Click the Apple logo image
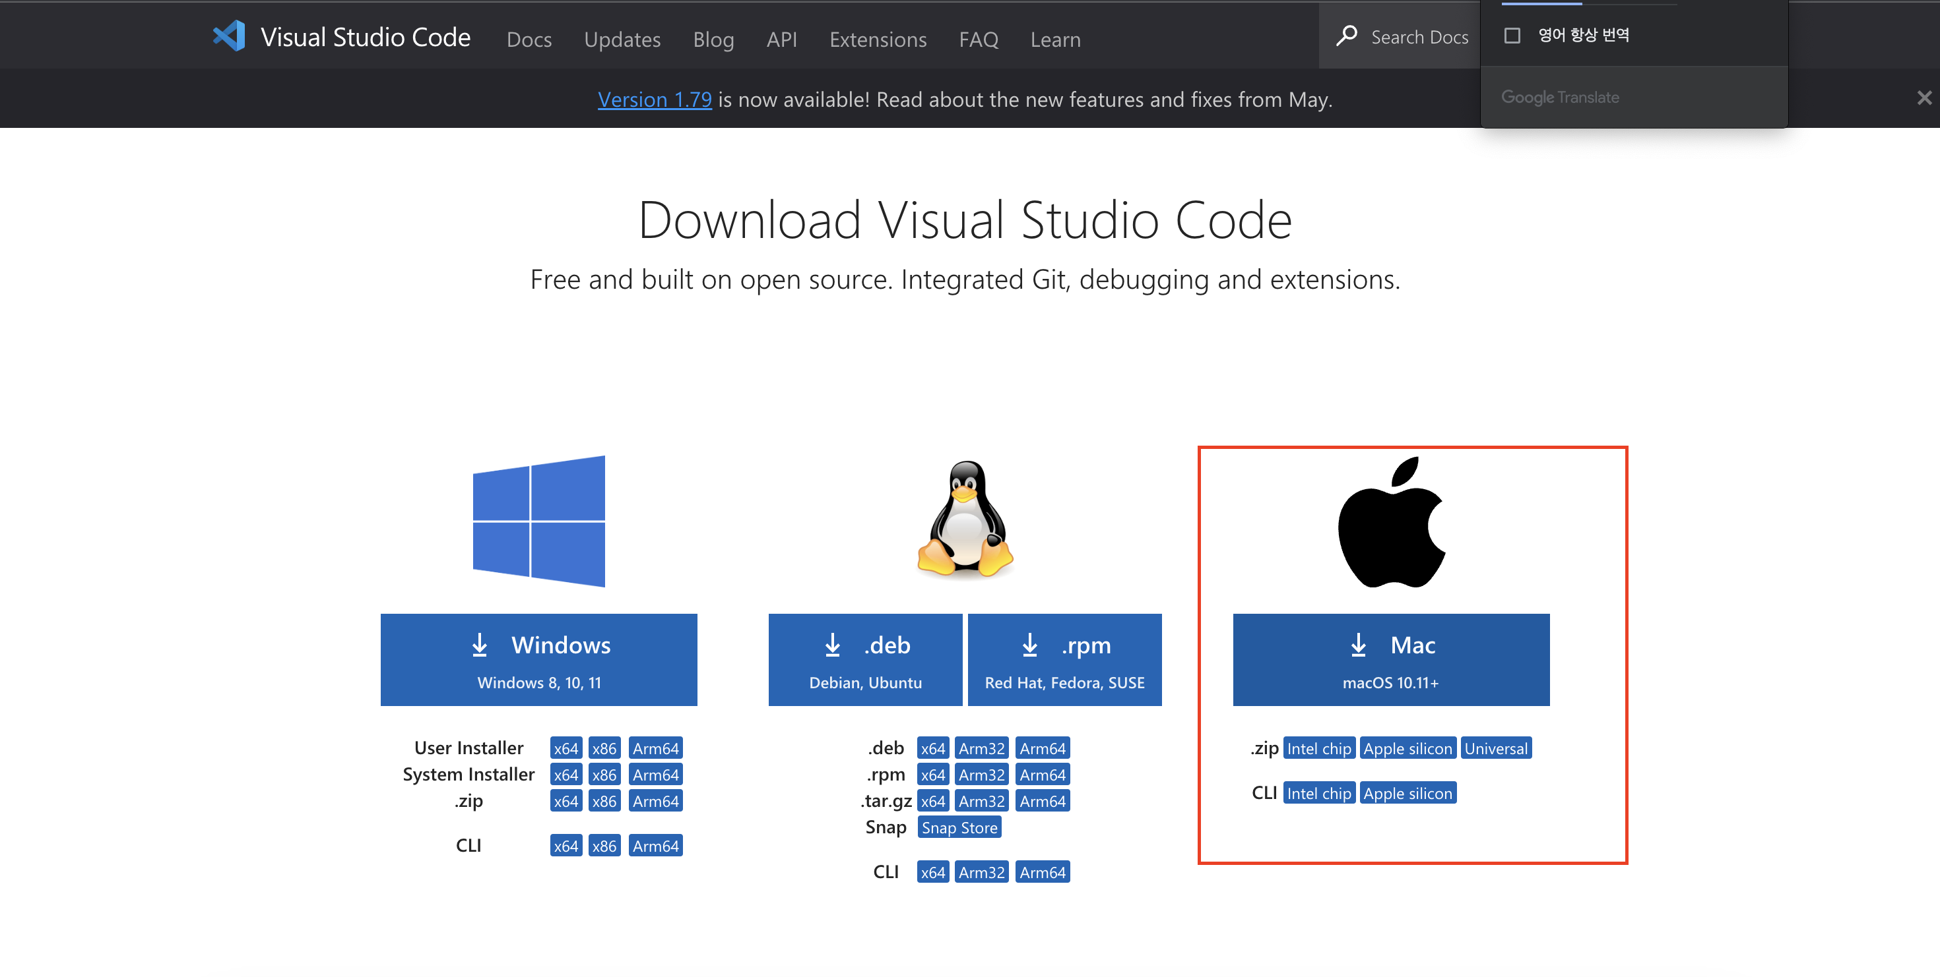Screen dimensions: 1940x977 1391,522
